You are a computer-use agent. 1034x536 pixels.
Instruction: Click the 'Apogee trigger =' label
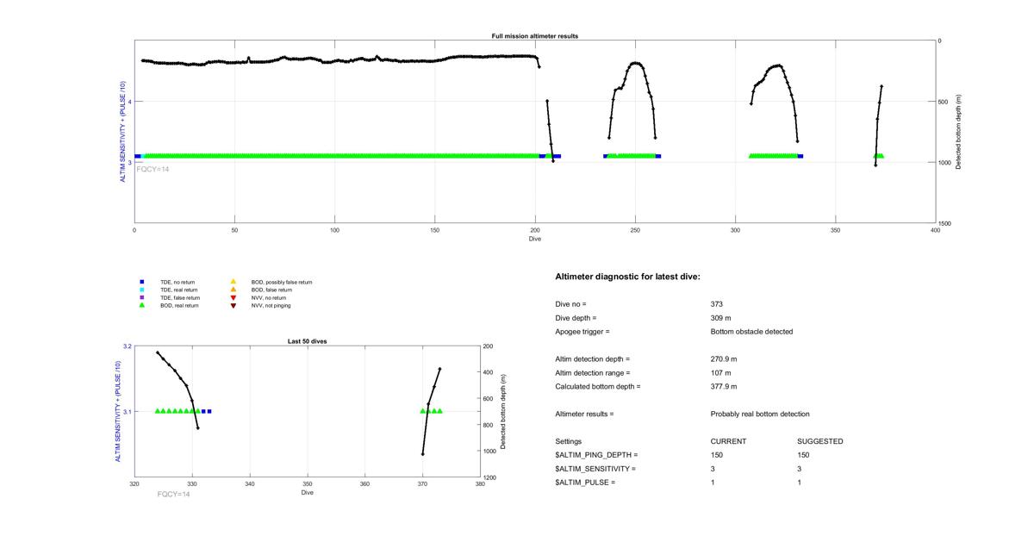coord(582,332)
